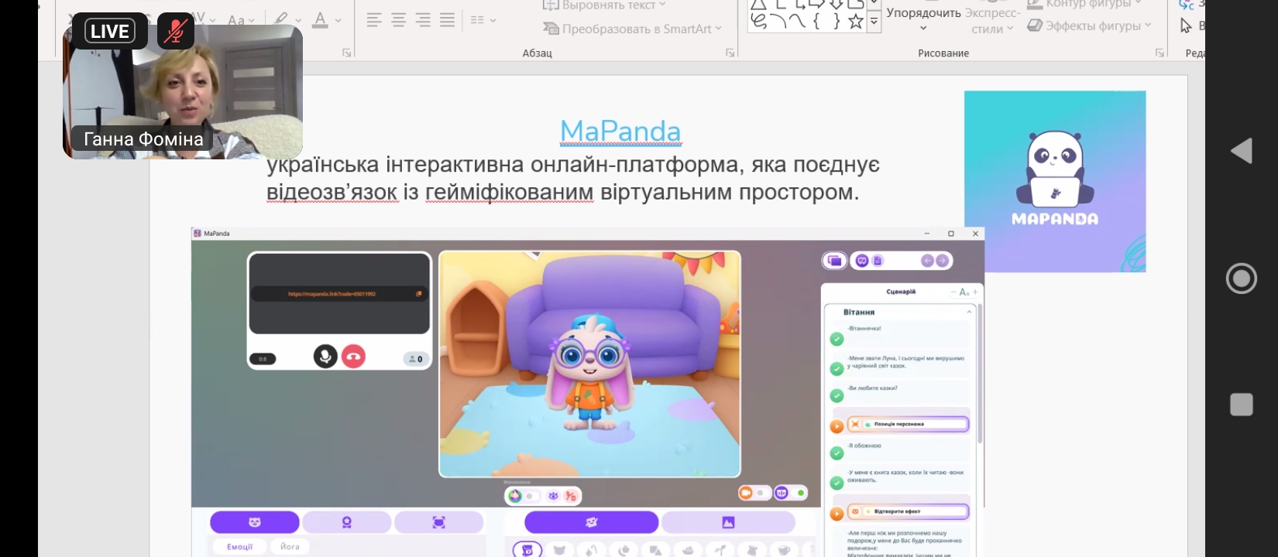Viewport: 1278px width, 557px height.
Task: Click the copy link icon in call panel
Action: click(419, 294)
